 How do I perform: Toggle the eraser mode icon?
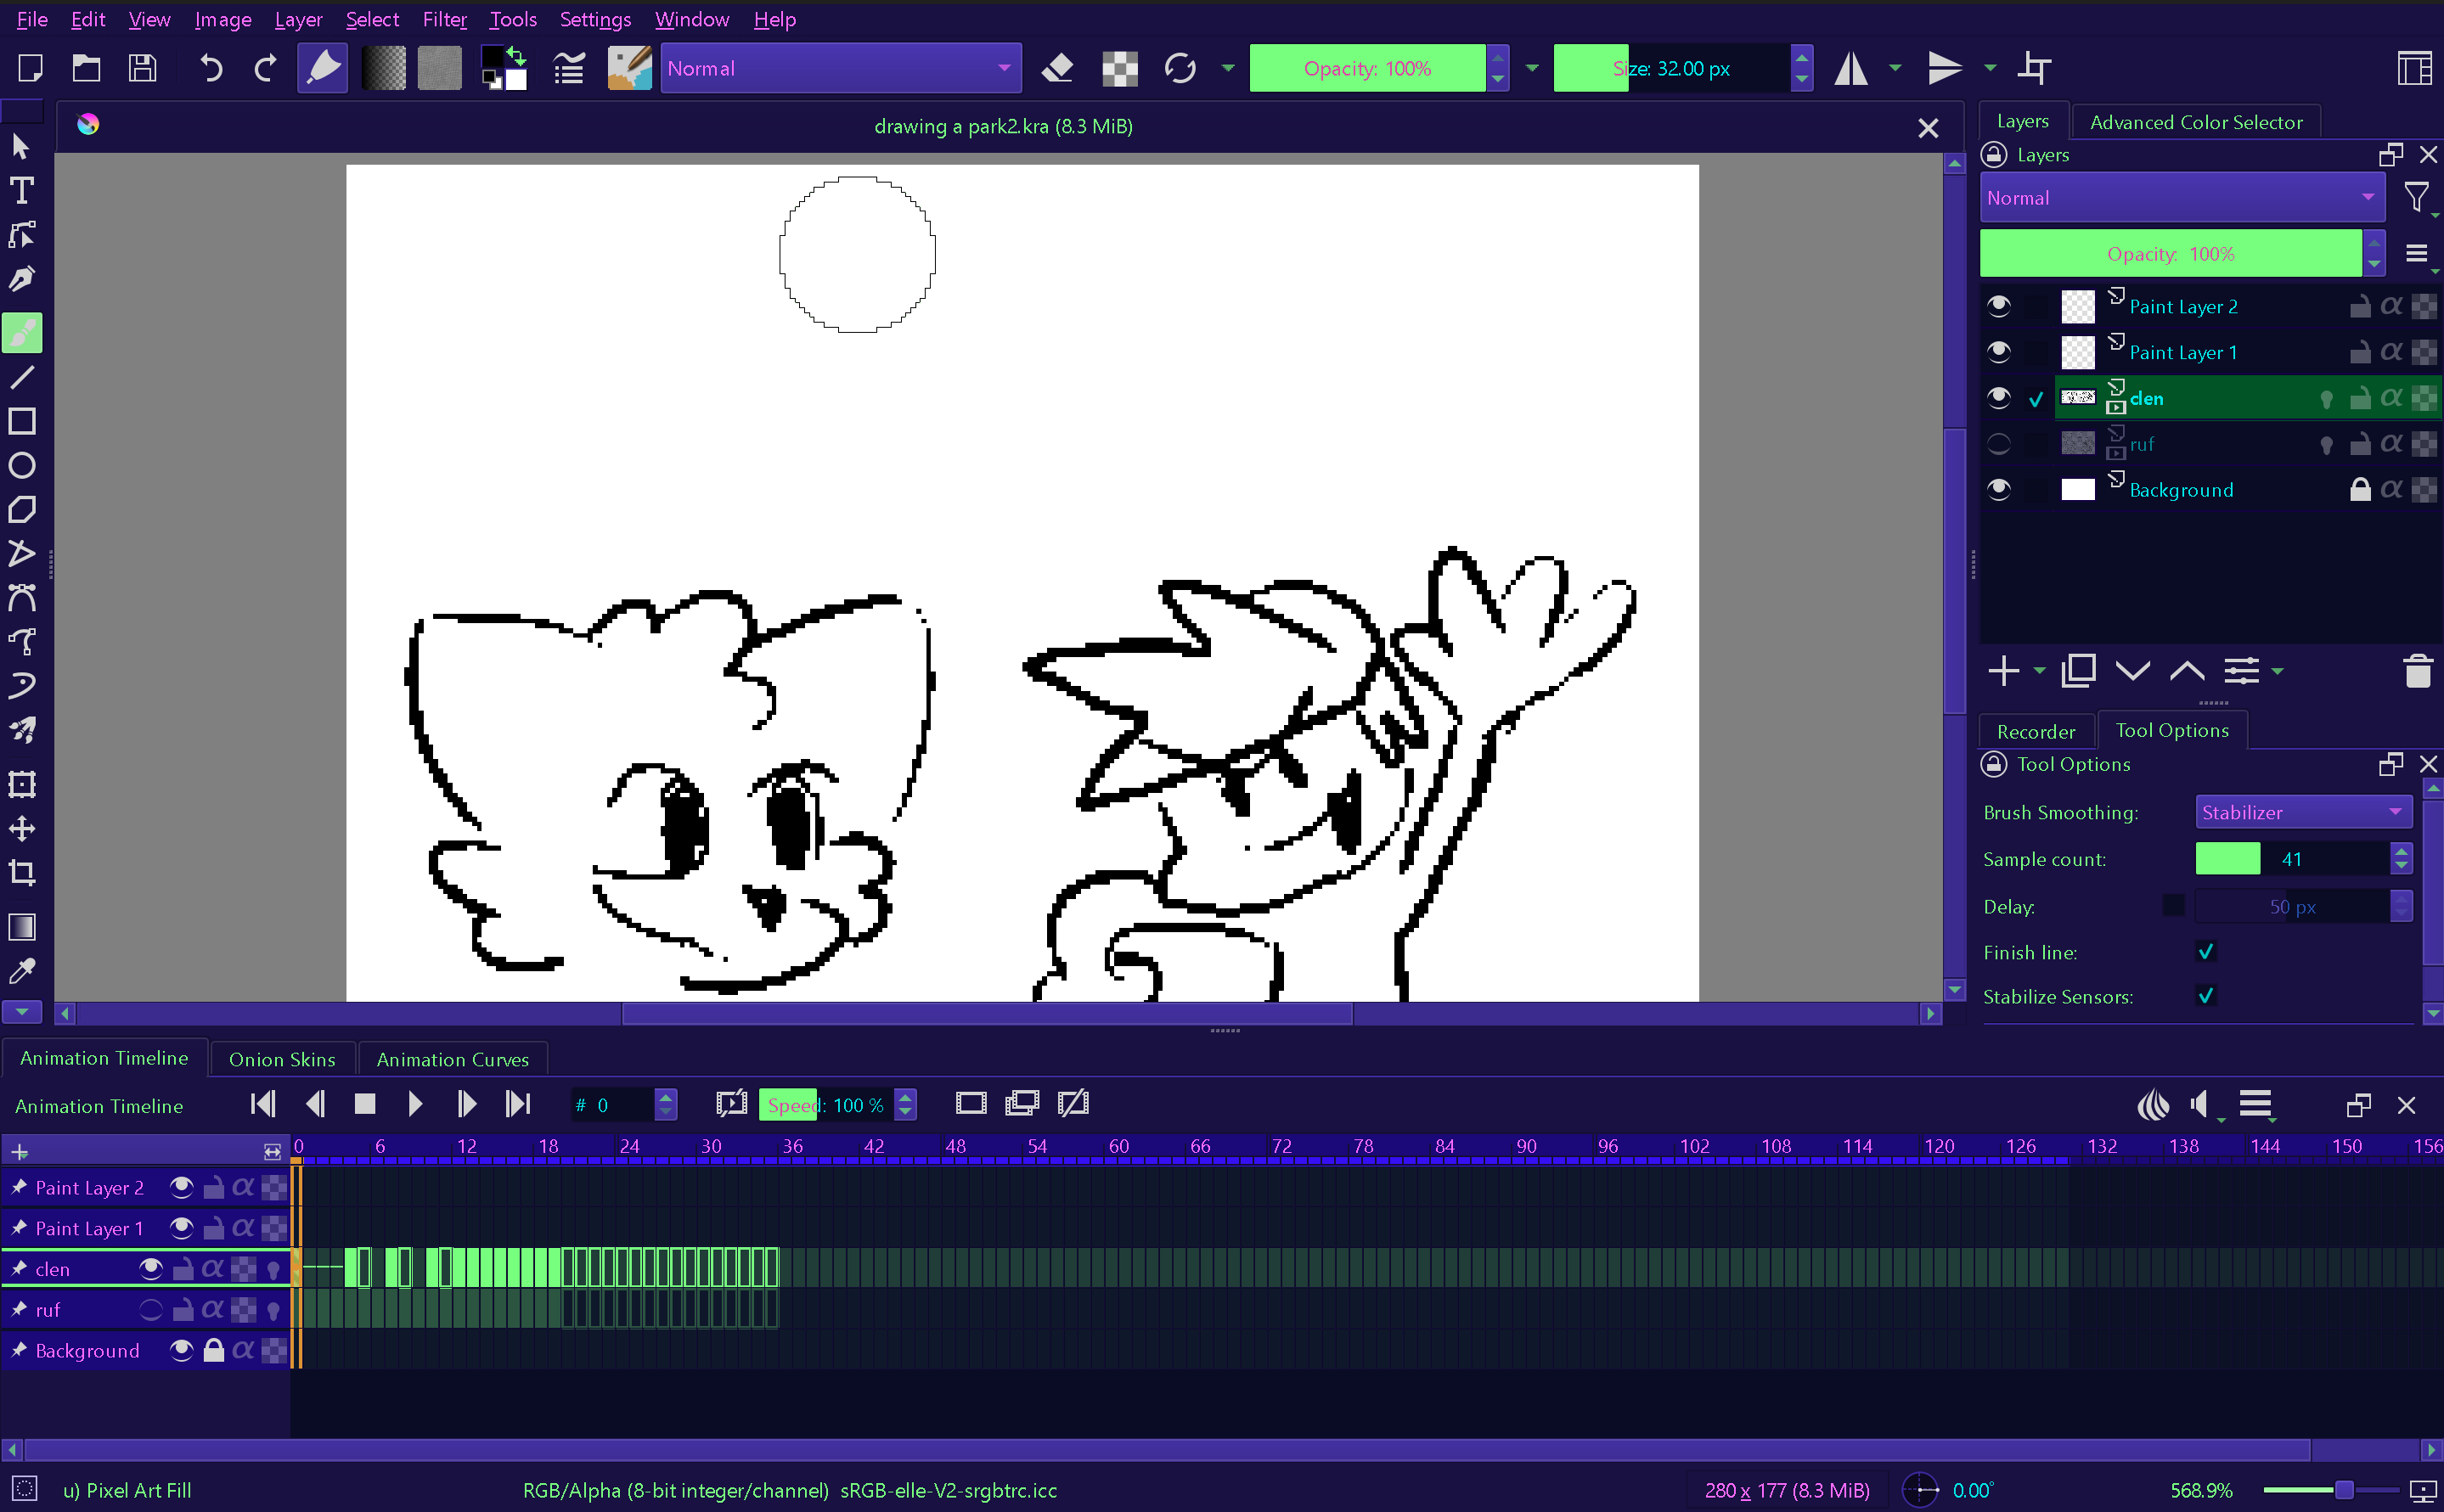tap(1057, 69)
